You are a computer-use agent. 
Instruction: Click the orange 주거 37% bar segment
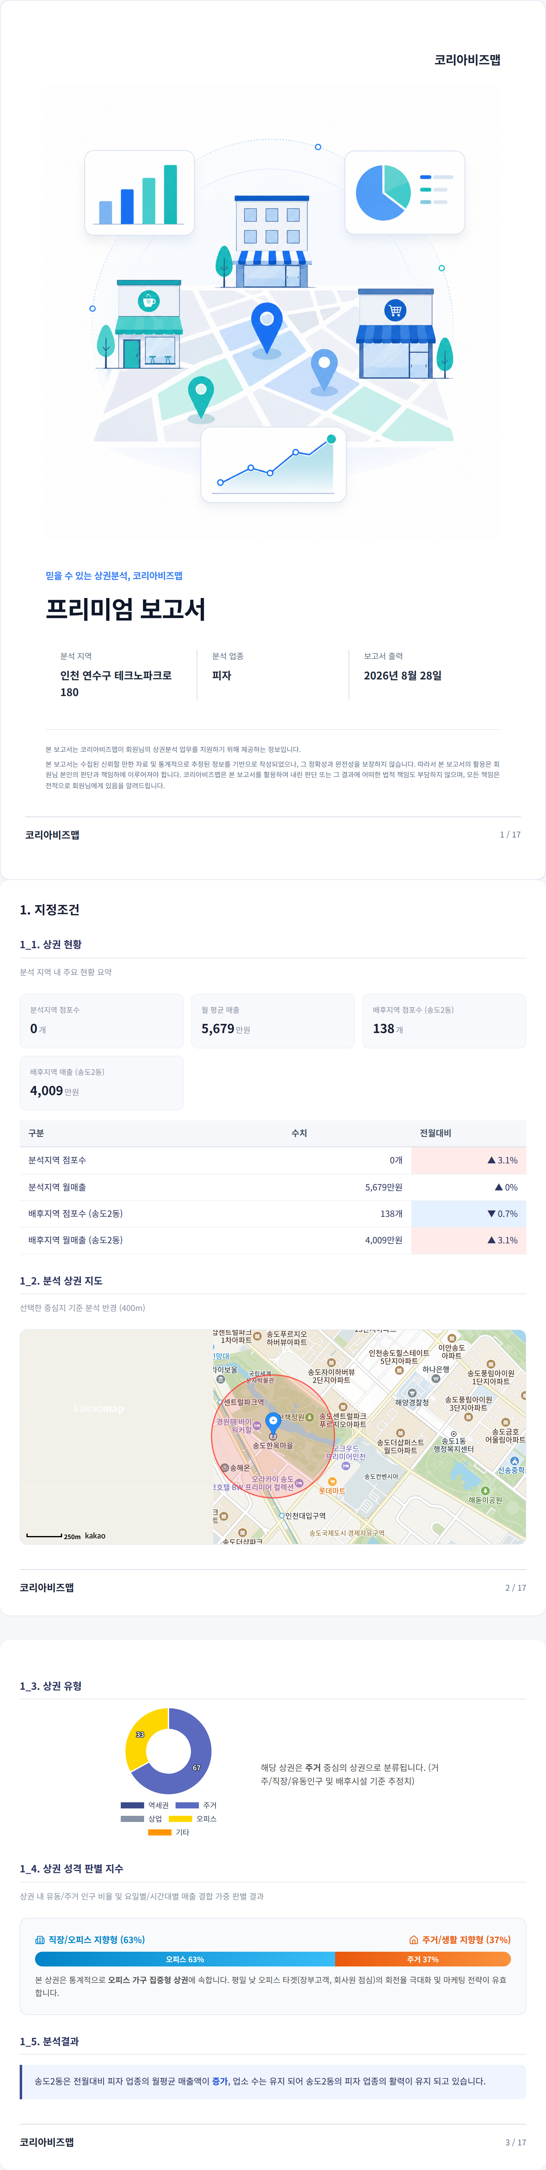coord(423,1959)
